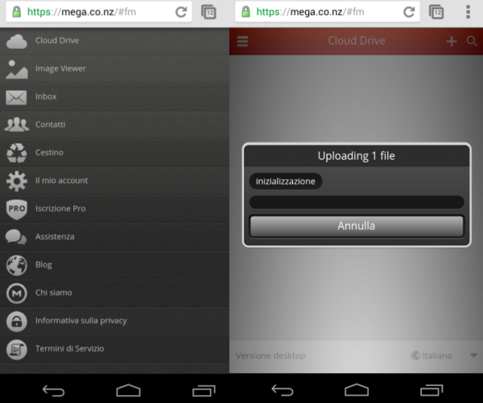The height and width of the screenshot is (403, 483).
Task: Open Inbox from the side menu
Action: 114,97
